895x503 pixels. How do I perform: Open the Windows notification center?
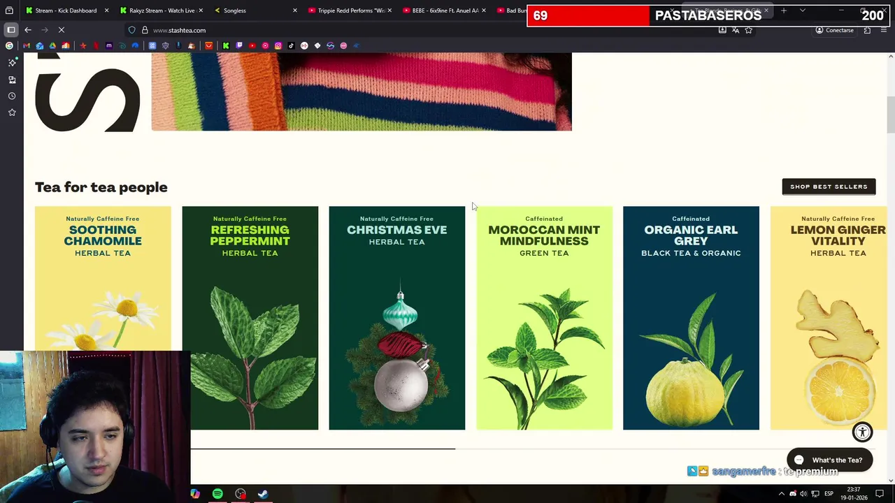[880, 494]
